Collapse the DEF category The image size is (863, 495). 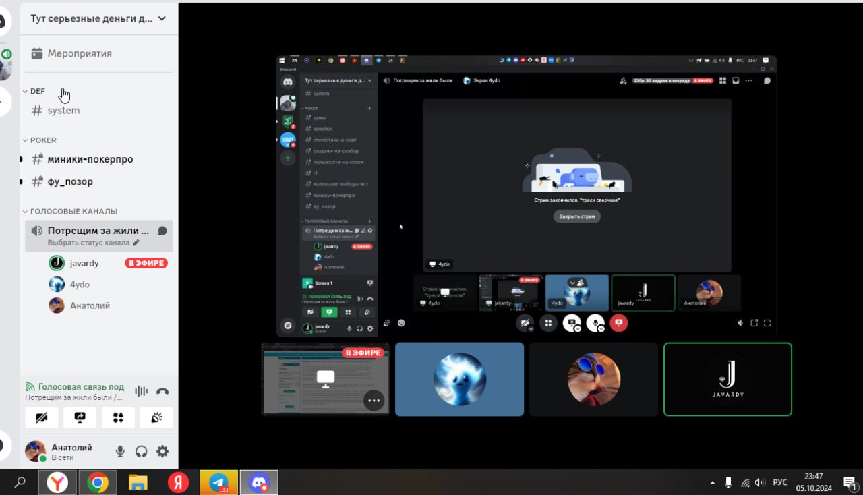pos(34,91)
